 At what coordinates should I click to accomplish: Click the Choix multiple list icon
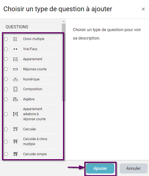pos(15,39)
